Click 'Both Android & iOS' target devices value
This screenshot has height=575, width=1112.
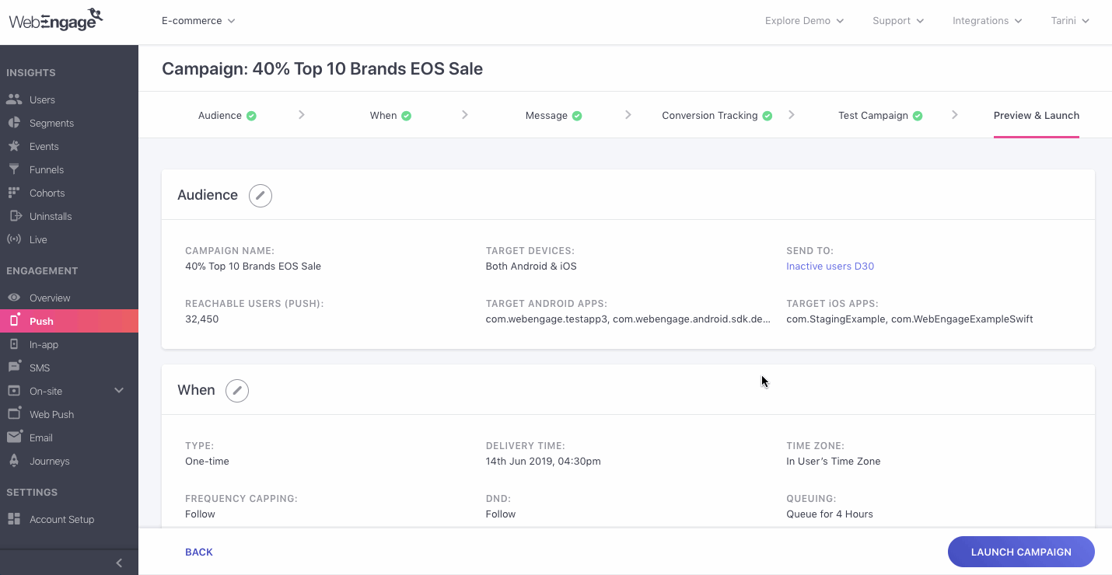tap(531, 266)
